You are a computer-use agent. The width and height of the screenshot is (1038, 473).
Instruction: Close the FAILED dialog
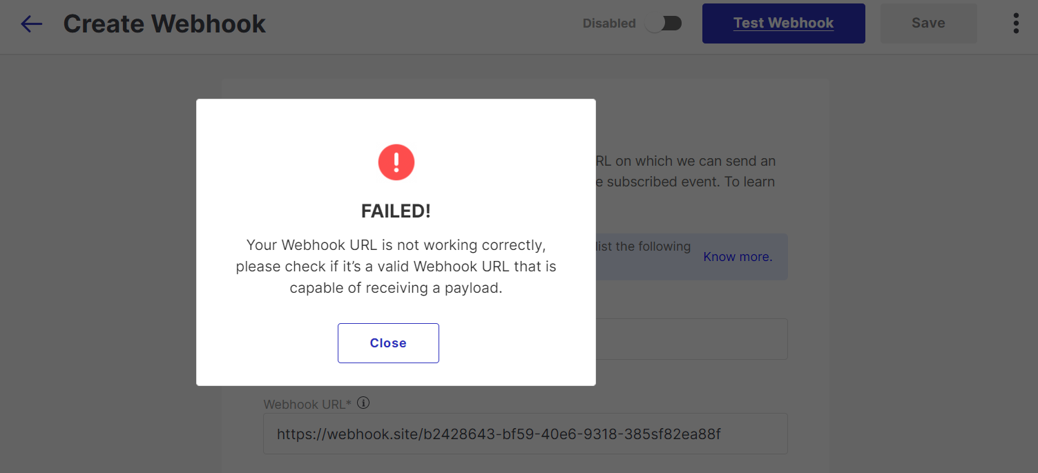point(388,343)
